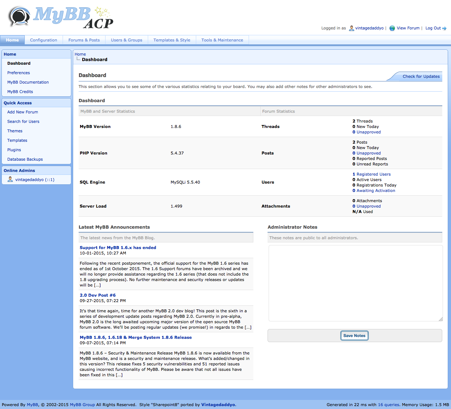Screen dimensions: 451x409
Task: Open Preferences in the Home sidebar
Action: [x=19, y=73]
